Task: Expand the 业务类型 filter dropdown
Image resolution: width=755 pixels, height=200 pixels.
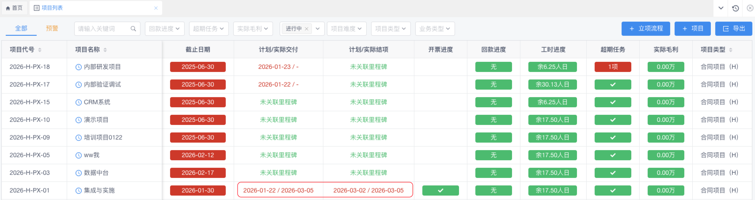Action: tap(435, 29)
